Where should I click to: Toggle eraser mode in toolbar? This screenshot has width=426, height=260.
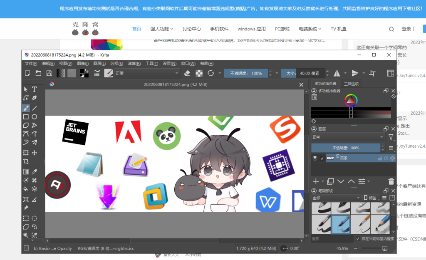tap(187, 73)
